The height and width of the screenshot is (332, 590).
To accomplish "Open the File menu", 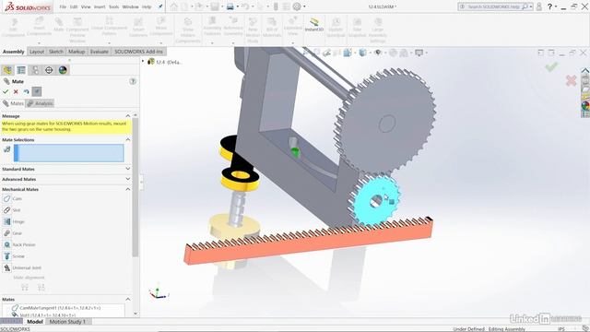I will 63,6.
